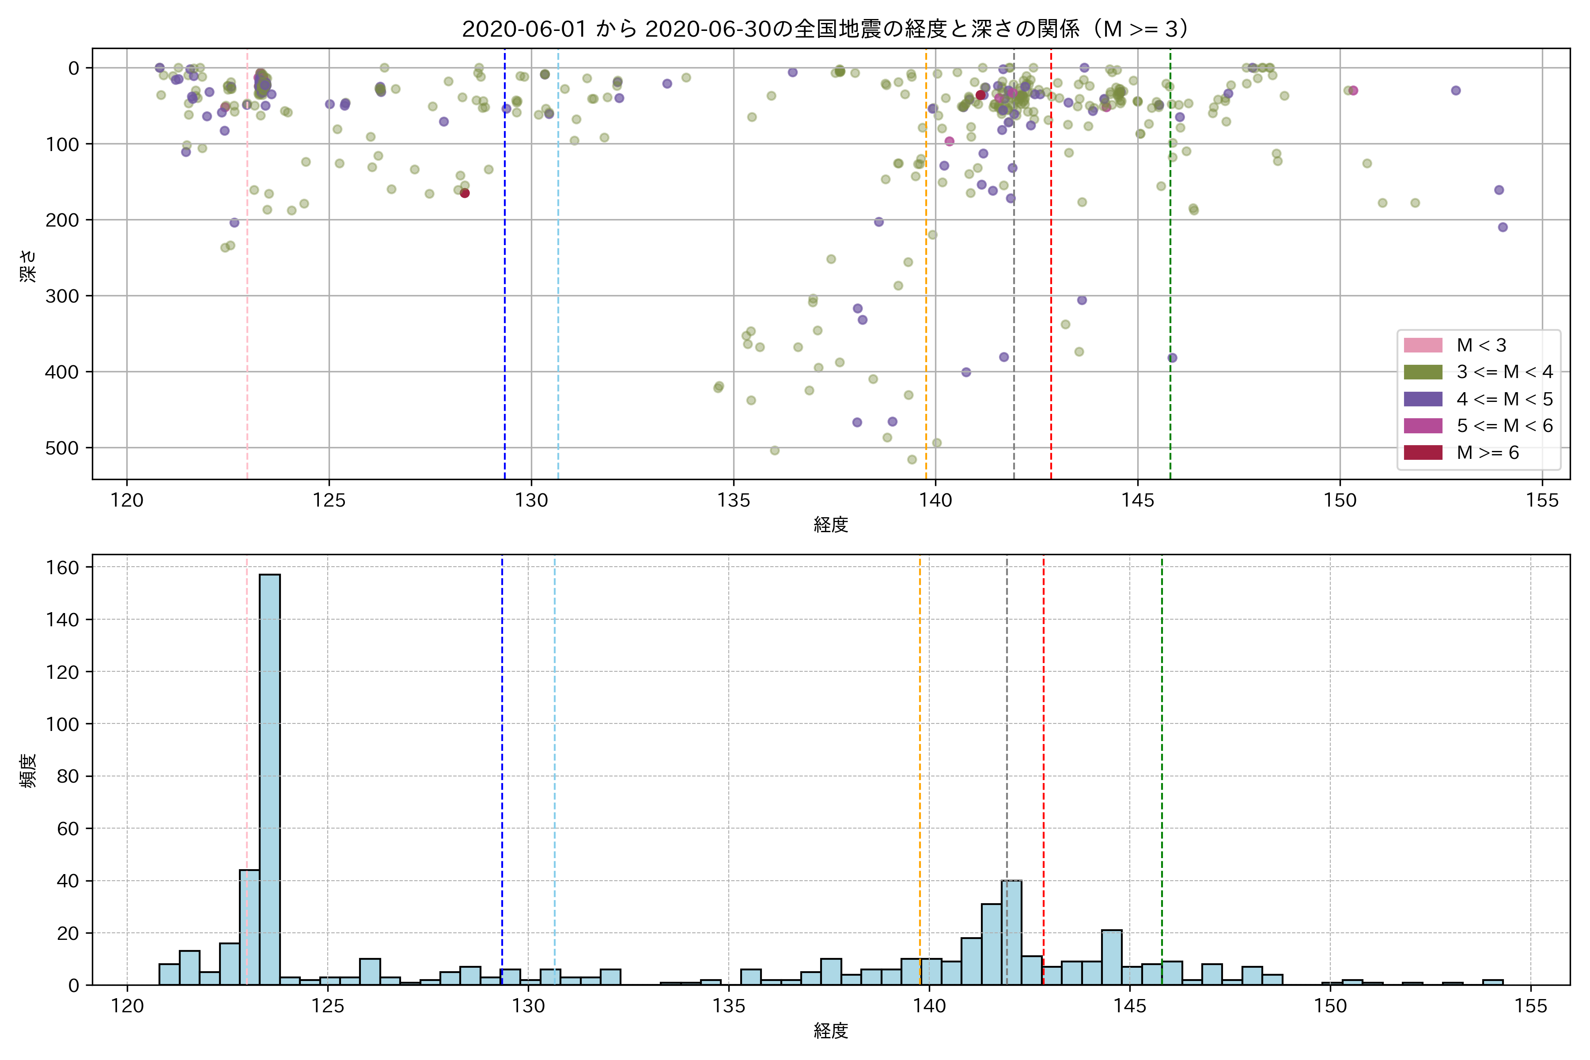The height and width of the screenshot is (1060, 1590).
Task: Click the 経度 label under the histogram
Action: pyautogui.click(x=830, y=1030)
